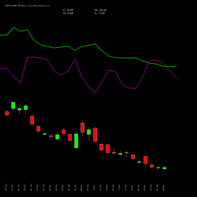Screen dimensions: 197x197
Task: Click the 02 Dec date label
Action: pos(56,187)
